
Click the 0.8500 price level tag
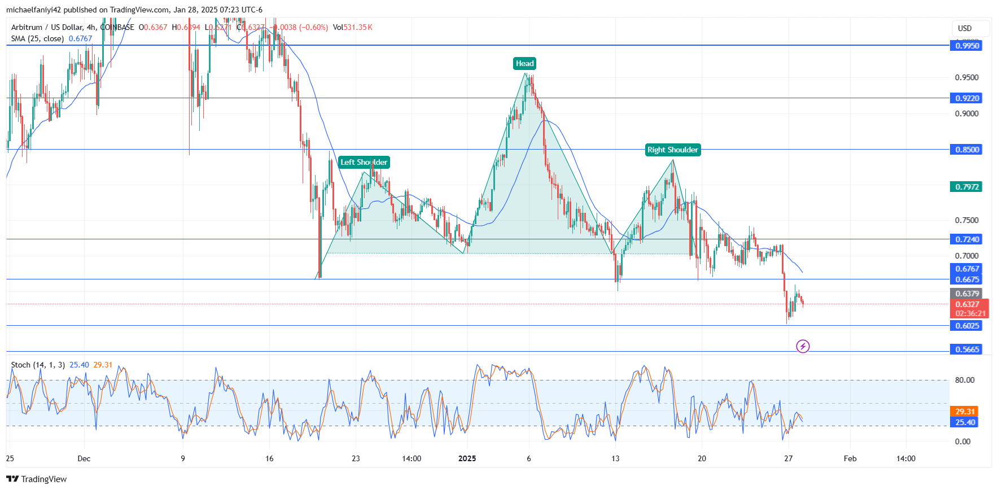[966, 150]
